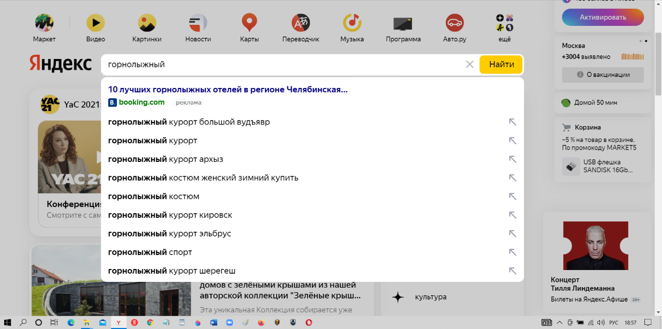Open the Mail app from the taskbar
Screen dimensions: 662x329
[x=102, y=322]
